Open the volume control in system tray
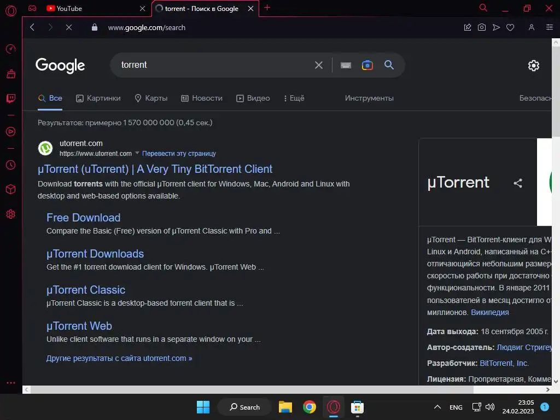This screenshot has height=420, width=560. tap(490, 407)
